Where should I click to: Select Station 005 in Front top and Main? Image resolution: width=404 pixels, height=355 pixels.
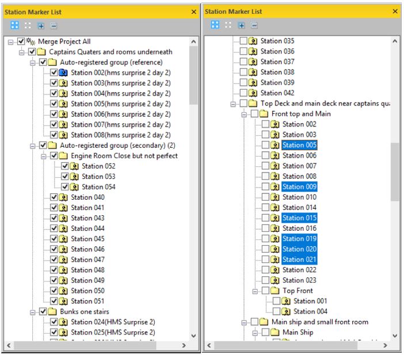[299, 145]
